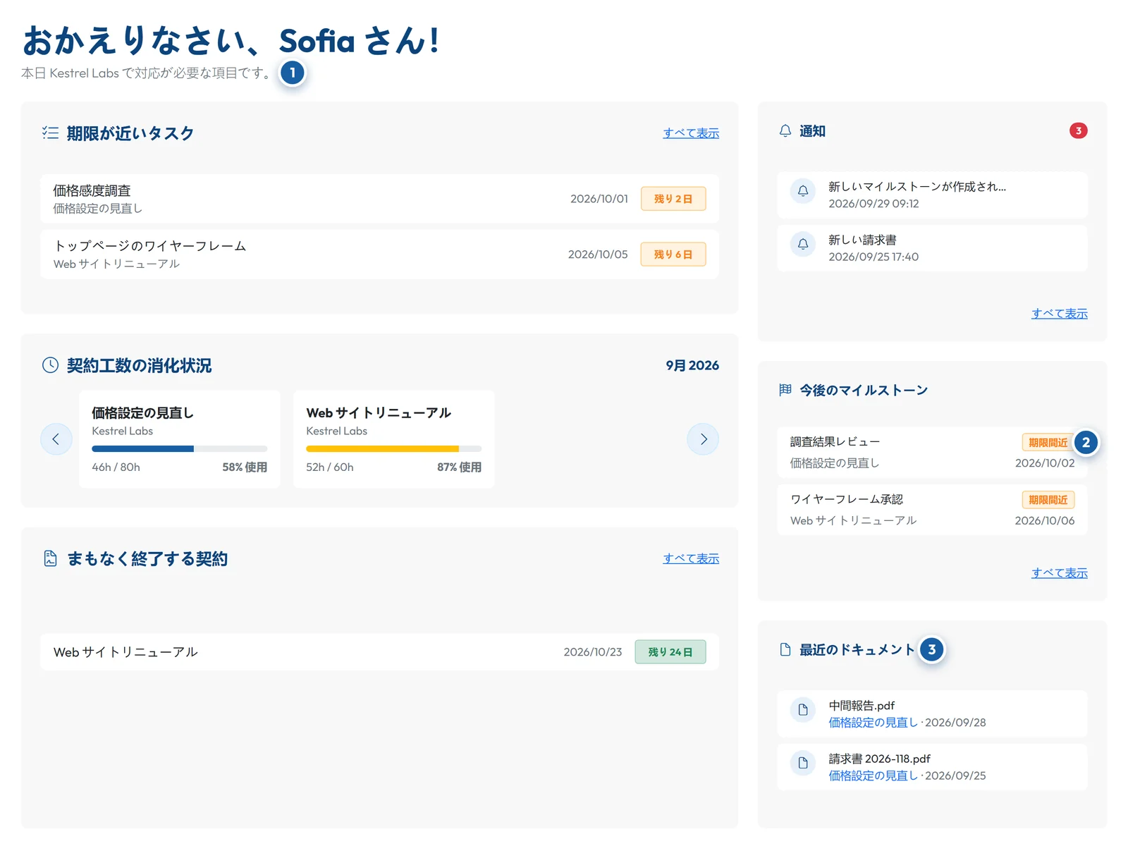Select the Webサイトリニューアル retainer card title
This screenshot has height=846, width=1128.
tap(379, 413)
